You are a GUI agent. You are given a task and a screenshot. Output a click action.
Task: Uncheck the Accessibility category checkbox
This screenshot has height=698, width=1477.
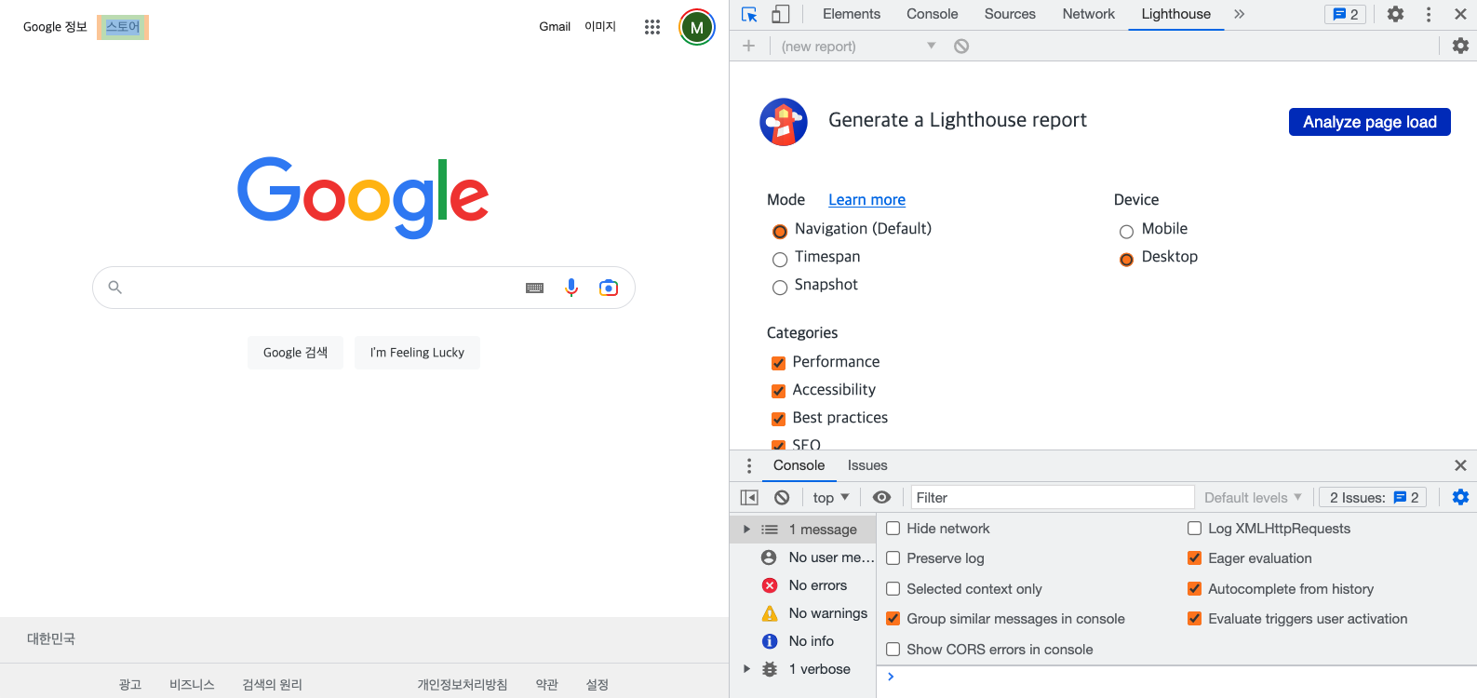(779, 391)
